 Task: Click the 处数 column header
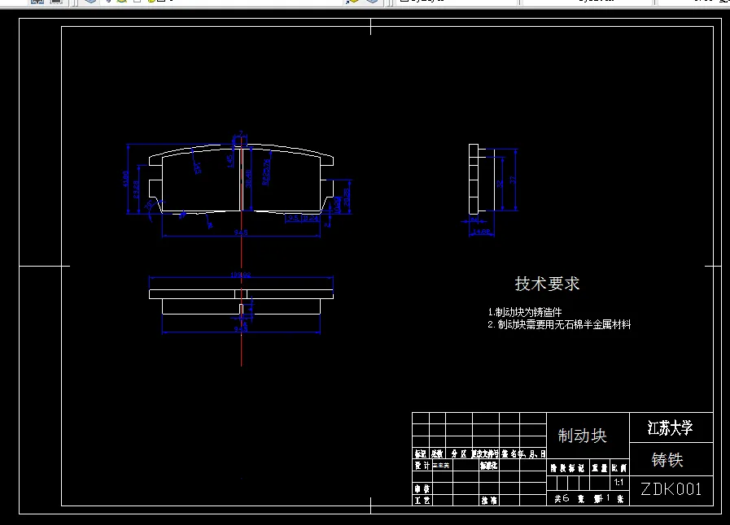(x=437, y=453)
